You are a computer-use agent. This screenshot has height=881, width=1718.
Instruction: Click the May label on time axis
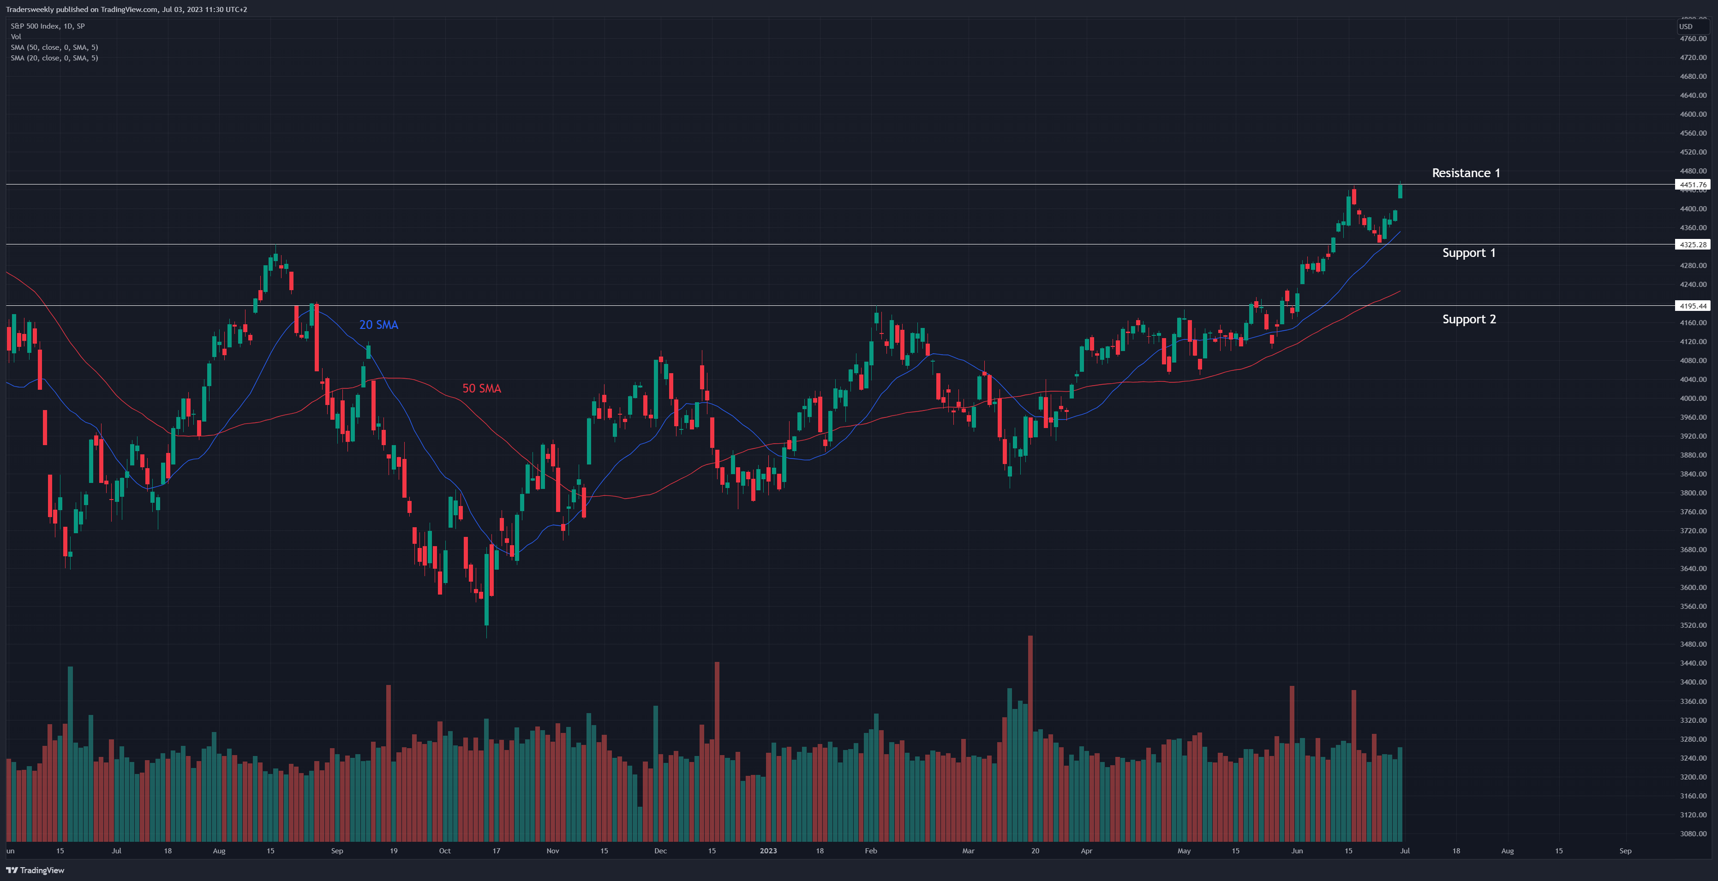coord(1184,851)
